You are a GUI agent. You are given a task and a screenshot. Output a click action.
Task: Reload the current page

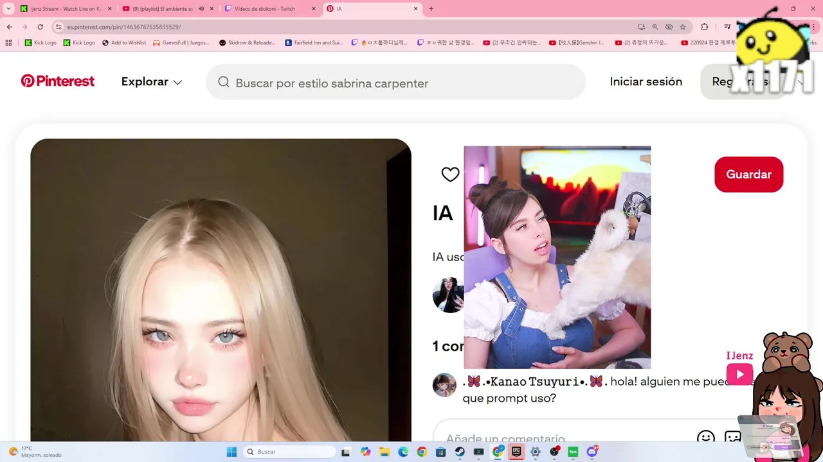click(x=40, y=27)
